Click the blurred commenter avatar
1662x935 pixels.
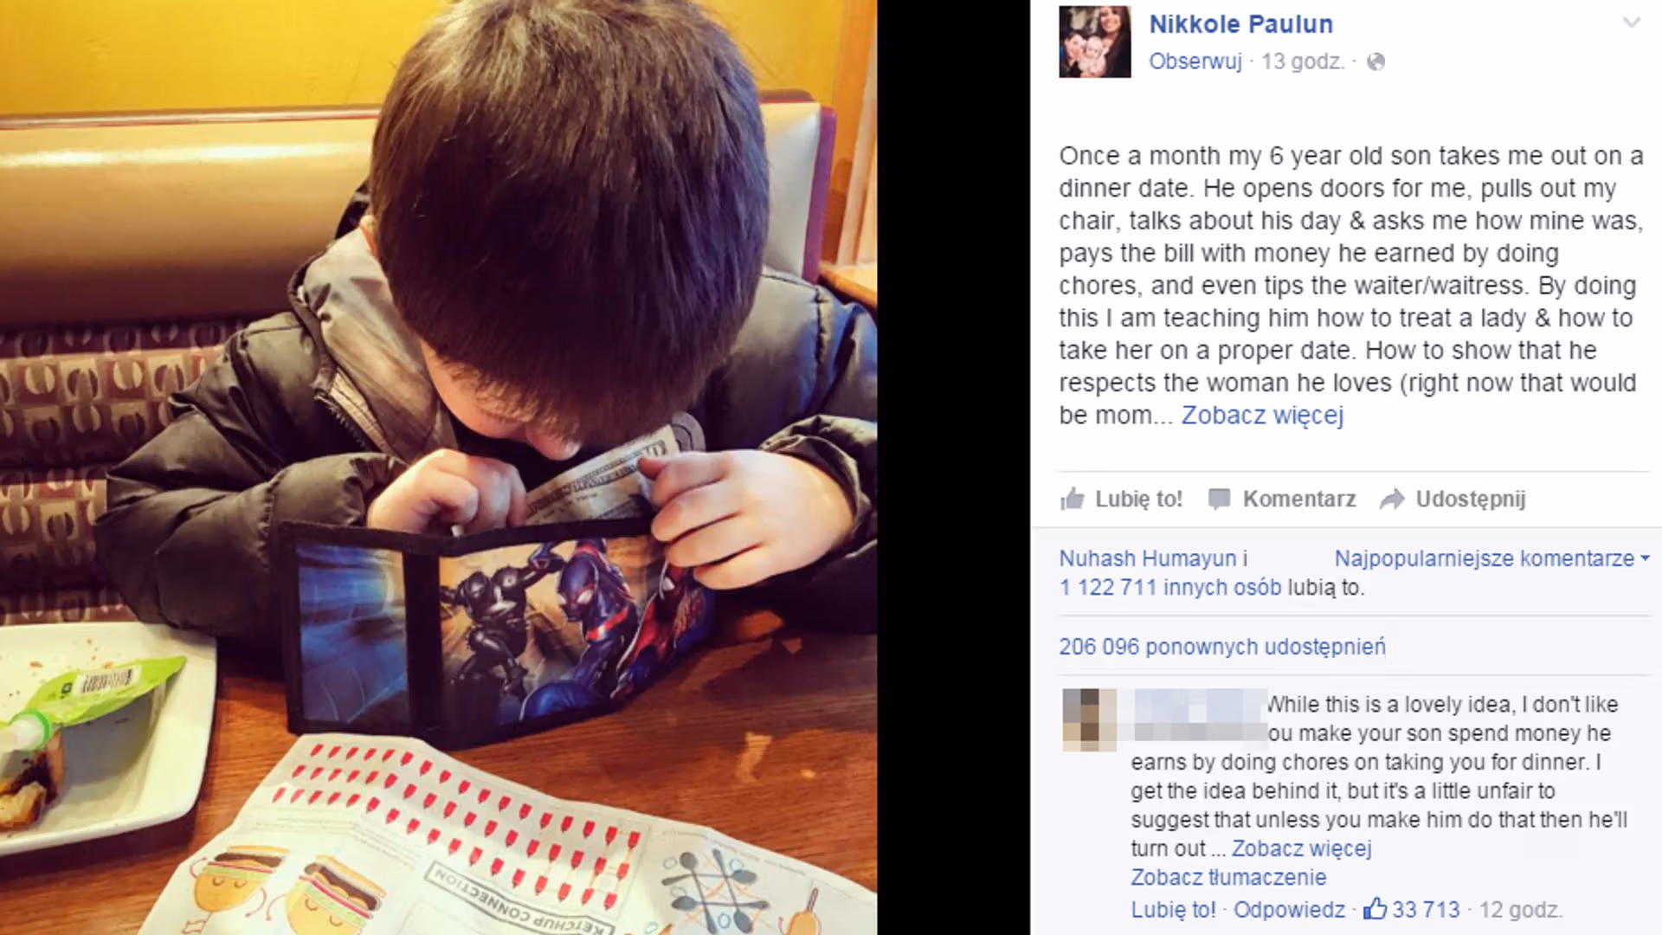pos(1089,719)
